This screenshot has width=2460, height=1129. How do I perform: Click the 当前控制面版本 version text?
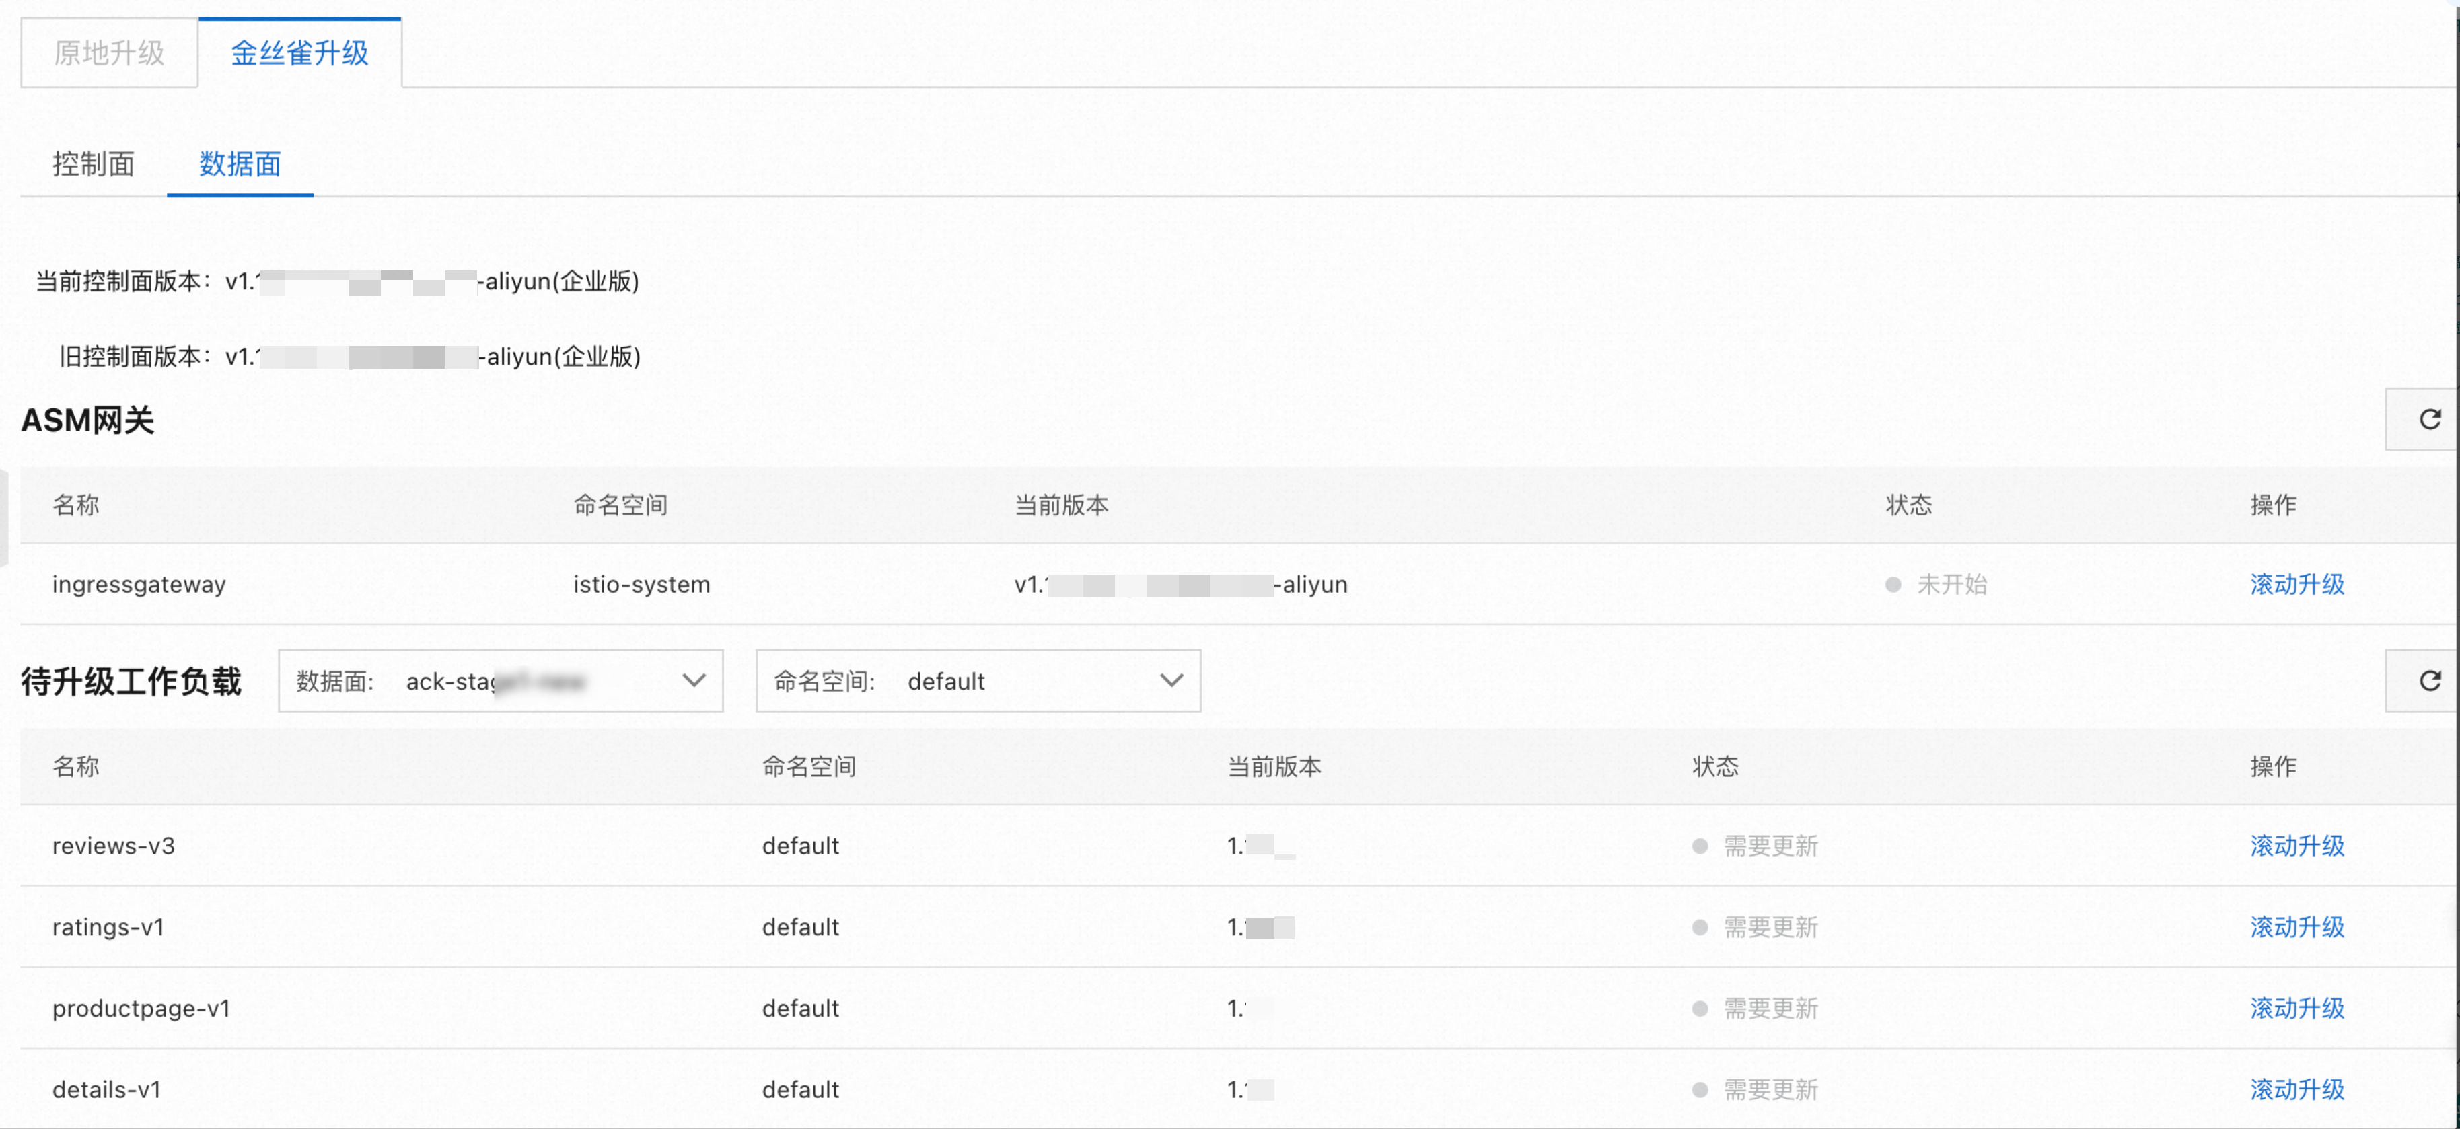(334, 281)
